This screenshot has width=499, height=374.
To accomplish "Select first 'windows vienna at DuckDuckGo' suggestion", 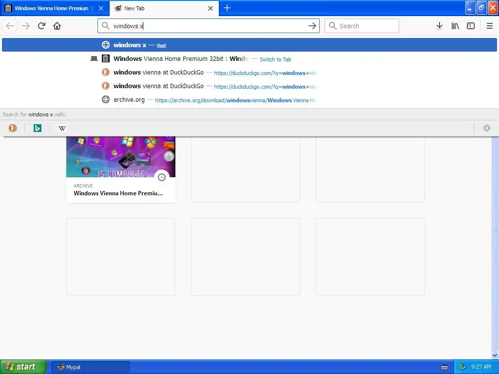I will pyautogui.click(x=249, y=73).
